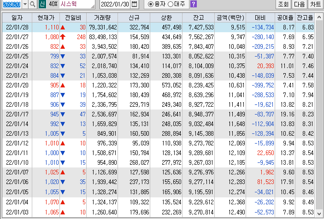Click the 40% margin indicator
Viewport: 324px width, 219px height.
[x=53, y=4]
